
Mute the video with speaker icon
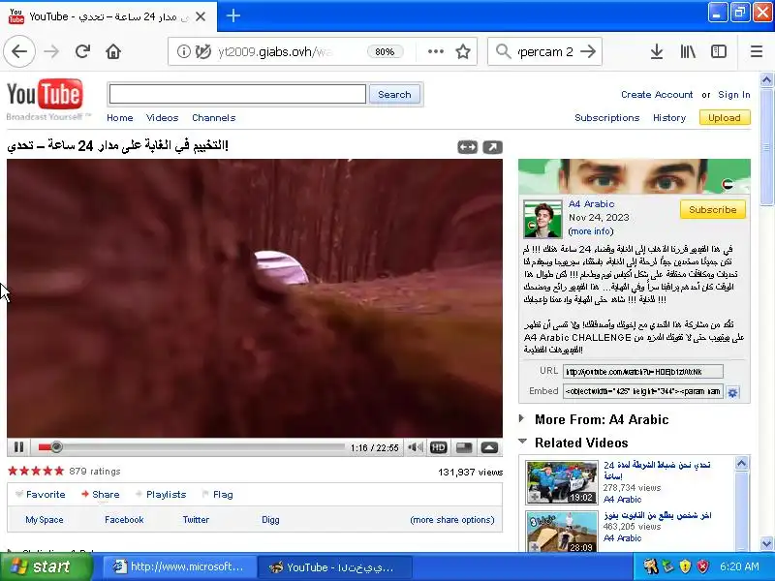coord(416,447)
